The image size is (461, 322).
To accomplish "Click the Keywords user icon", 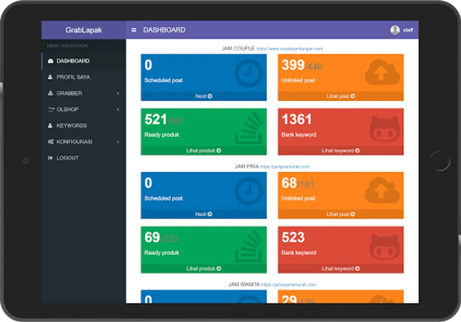I will [x=50, y=126].
